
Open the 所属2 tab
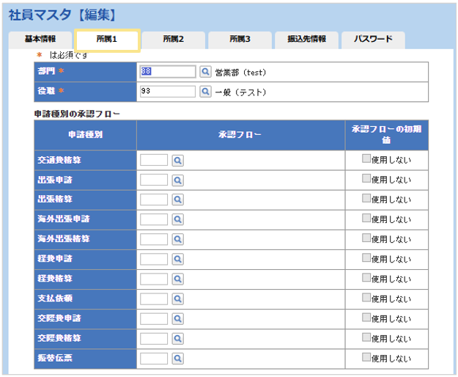(x=174, y=40)
